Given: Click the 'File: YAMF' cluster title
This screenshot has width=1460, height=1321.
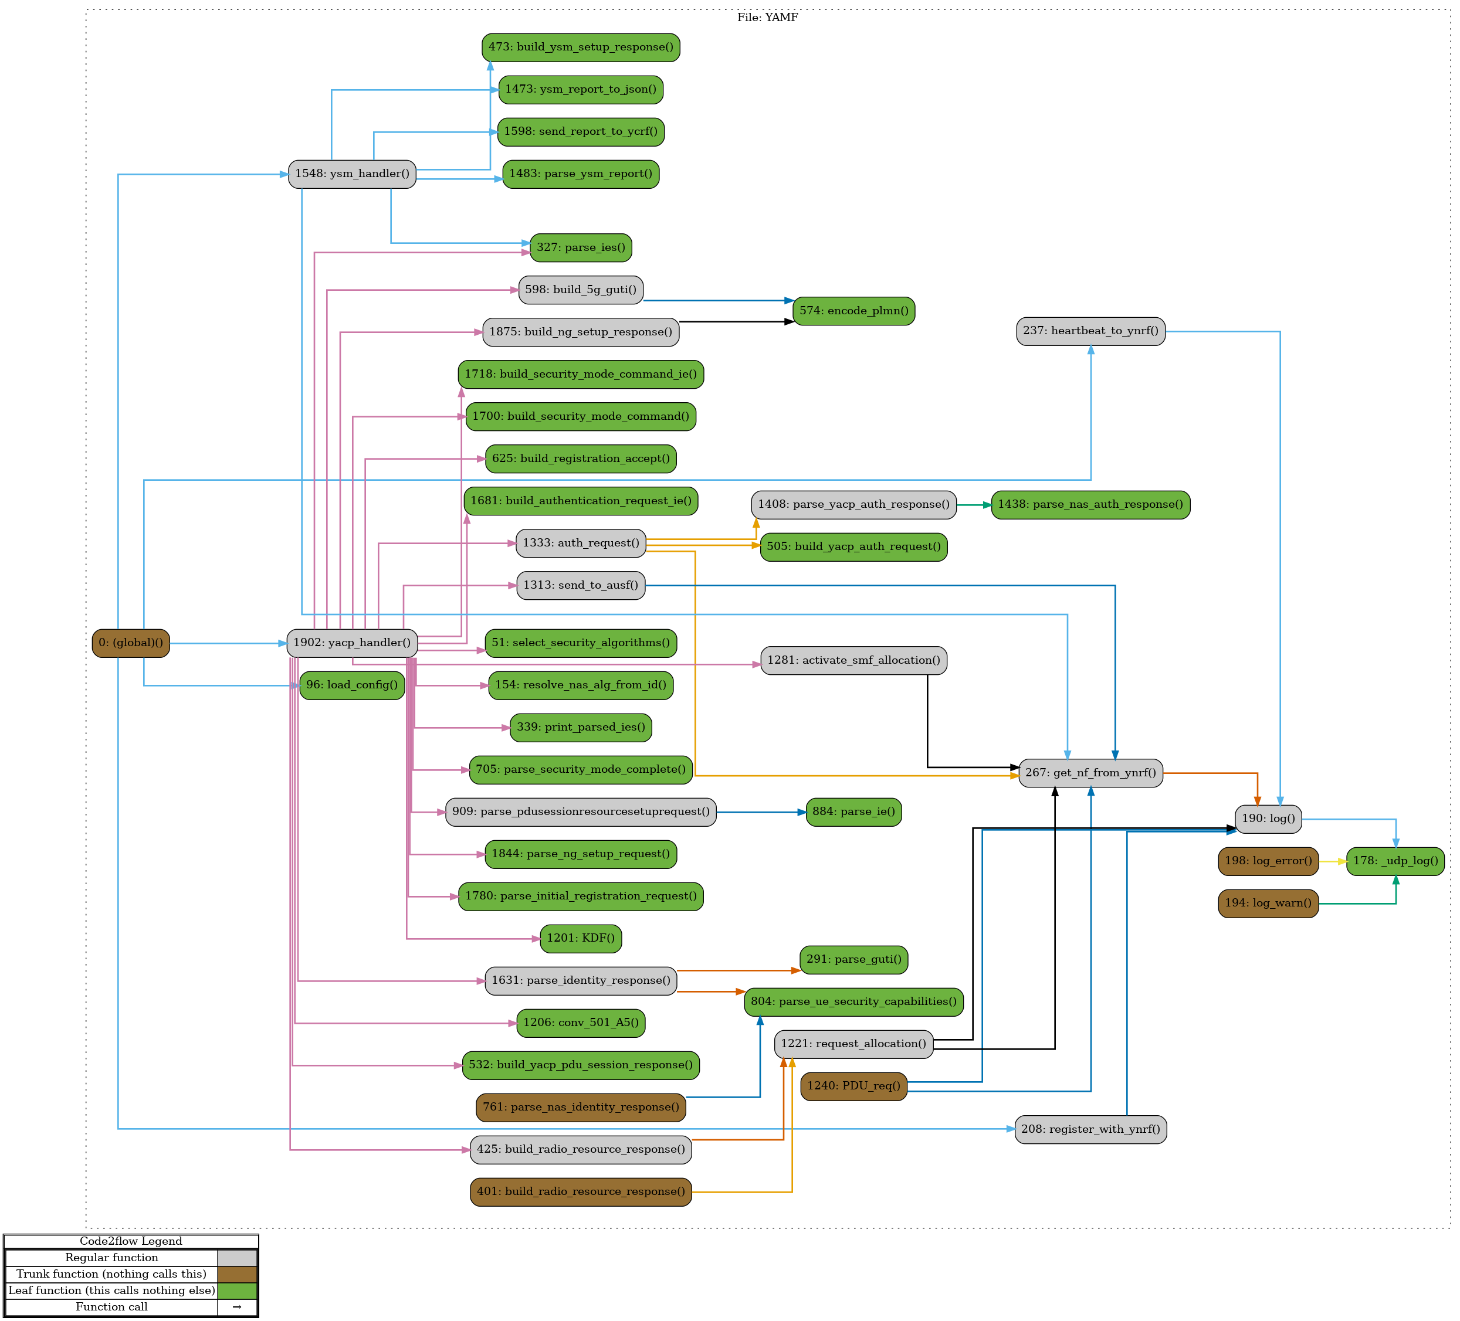Looking at the screenshot, I should [767, 18].
